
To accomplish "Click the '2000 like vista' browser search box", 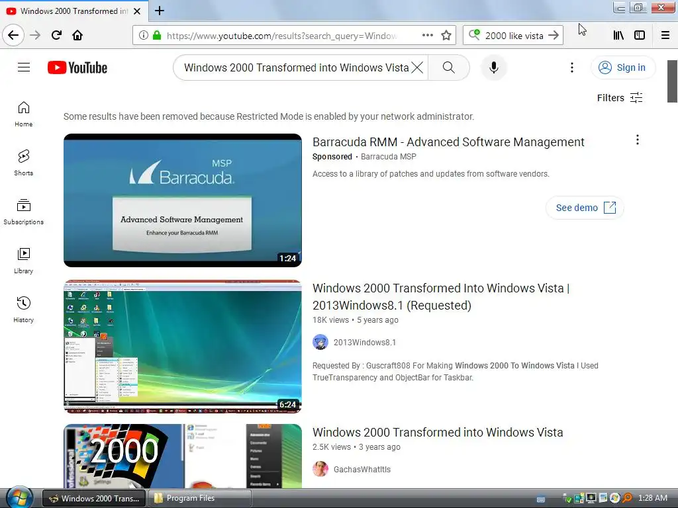I will pyautogui.click(x=514, y=36).
